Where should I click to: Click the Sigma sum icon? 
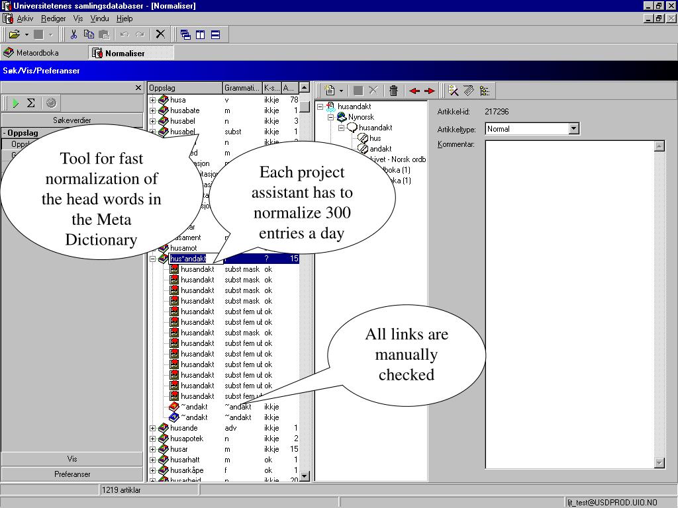click(x=30, y=103)
